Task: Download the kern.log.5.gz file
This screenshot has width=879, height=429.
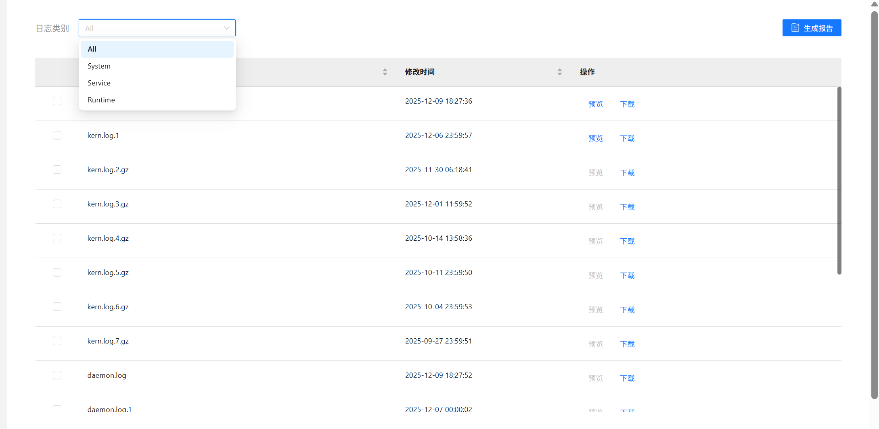Action: (627, 275)
